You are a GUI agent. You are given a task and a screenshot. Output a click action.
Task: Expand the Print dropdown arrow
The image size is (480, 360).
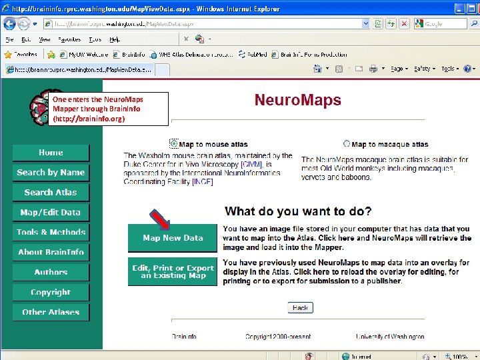(x=383, y=69)
